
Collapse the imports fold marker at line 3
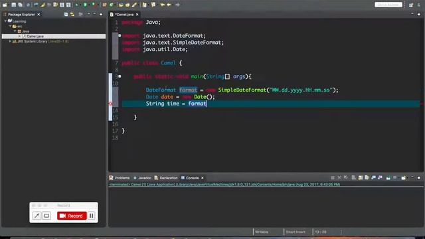pyautogui.click(x=120, y=35)
